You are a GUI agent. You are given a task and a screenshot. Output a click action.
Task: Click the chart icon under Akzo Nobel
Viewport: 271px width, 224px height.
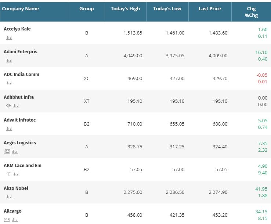(9, 197)
